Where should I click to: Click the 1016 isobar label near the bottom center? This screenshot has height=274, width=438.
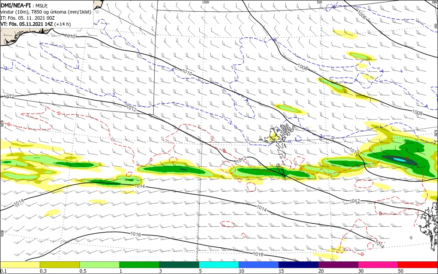tap(258, 254)
